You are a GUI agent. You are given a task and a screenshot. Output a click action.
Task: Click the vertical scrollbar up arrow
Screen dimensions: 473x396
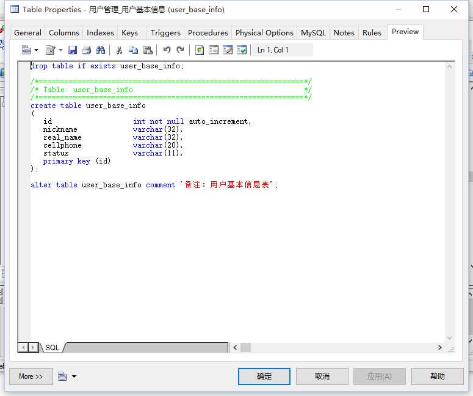449,67
